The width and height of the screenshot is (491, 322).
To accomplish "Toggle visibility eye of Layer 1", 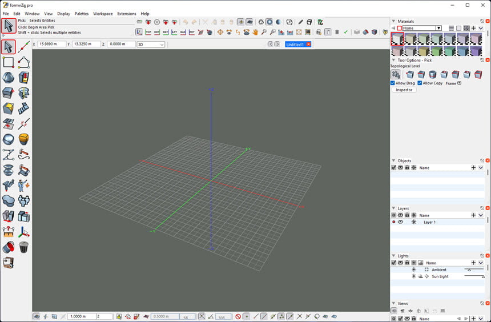I will (400, 222).
